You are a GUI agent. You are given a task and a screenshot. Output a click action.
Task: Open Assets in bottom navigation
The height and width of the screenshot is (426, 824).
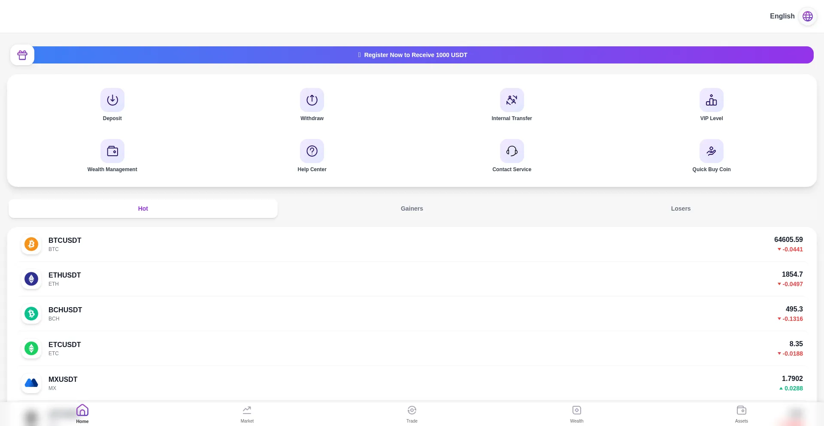pos(742,414)
